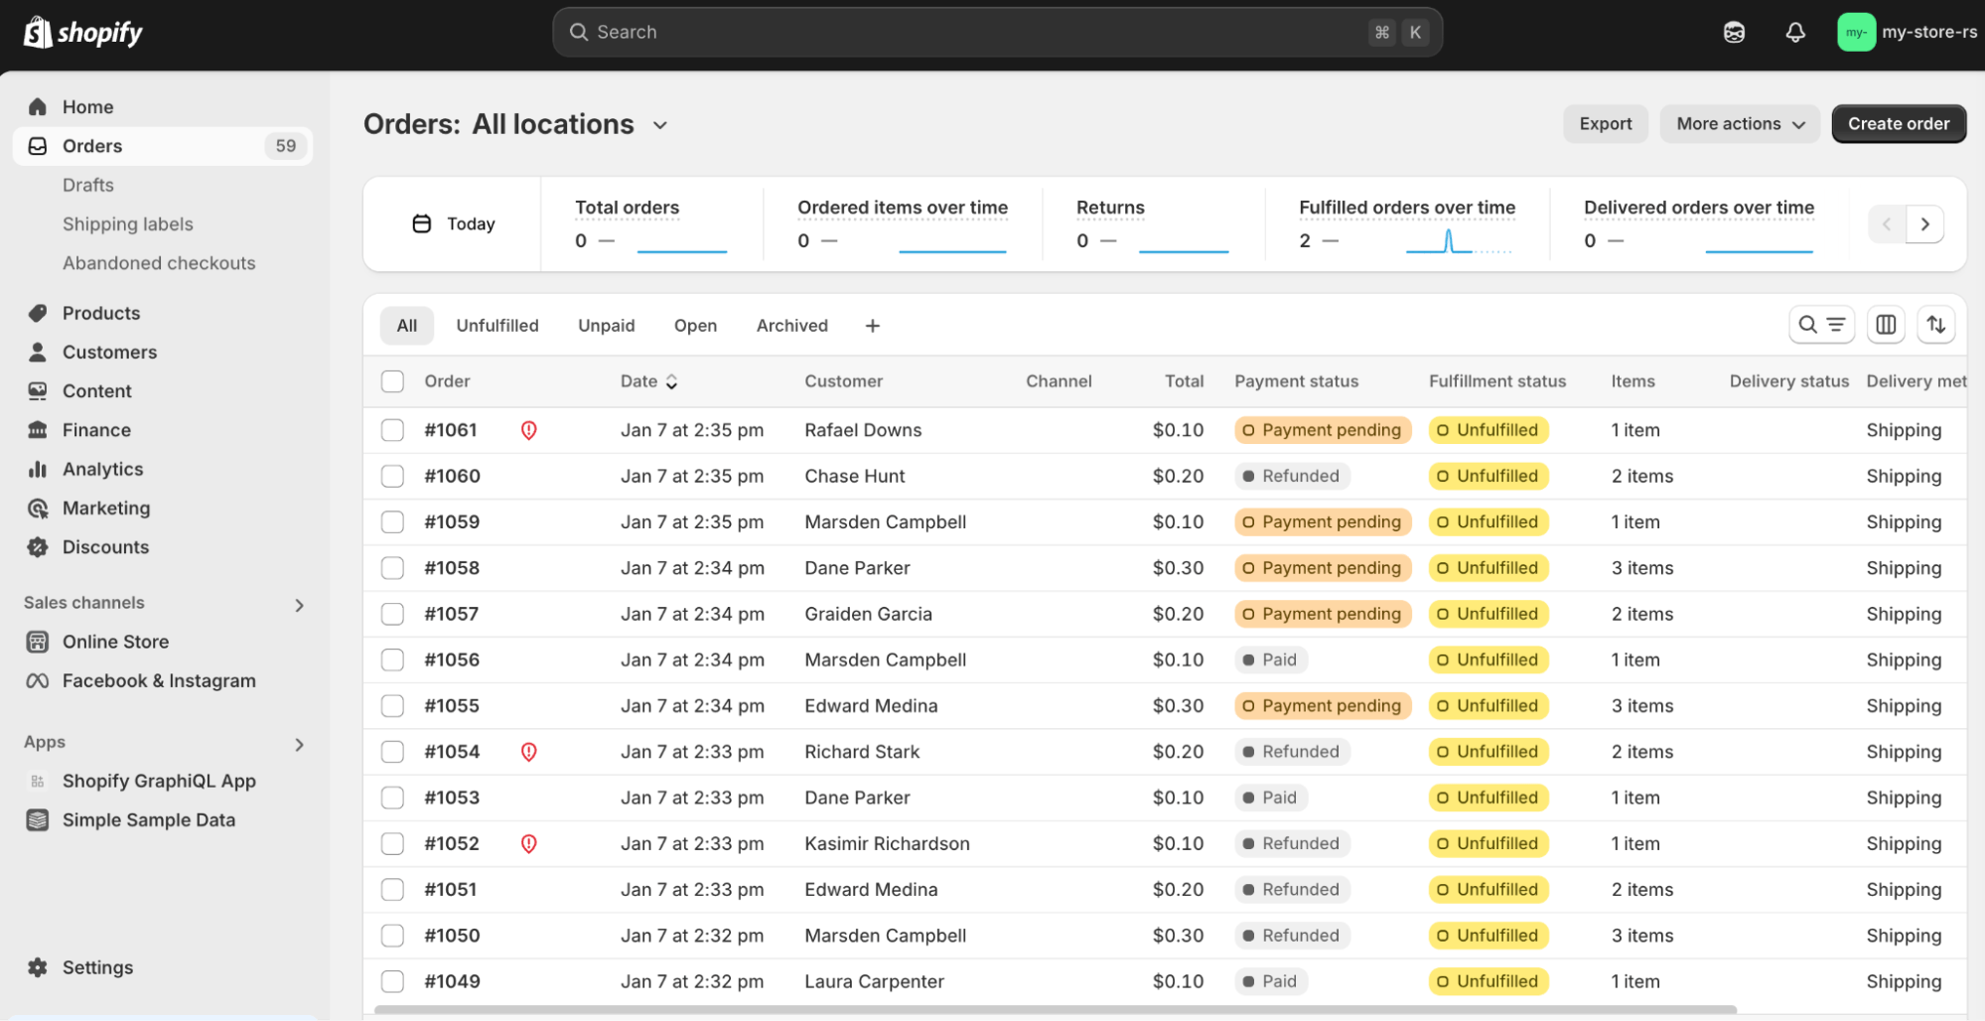Image resolution: width=1985 pixels, height=1021 pixels.
Task: Open sort orders icon
Action: tap(1935, 325)
